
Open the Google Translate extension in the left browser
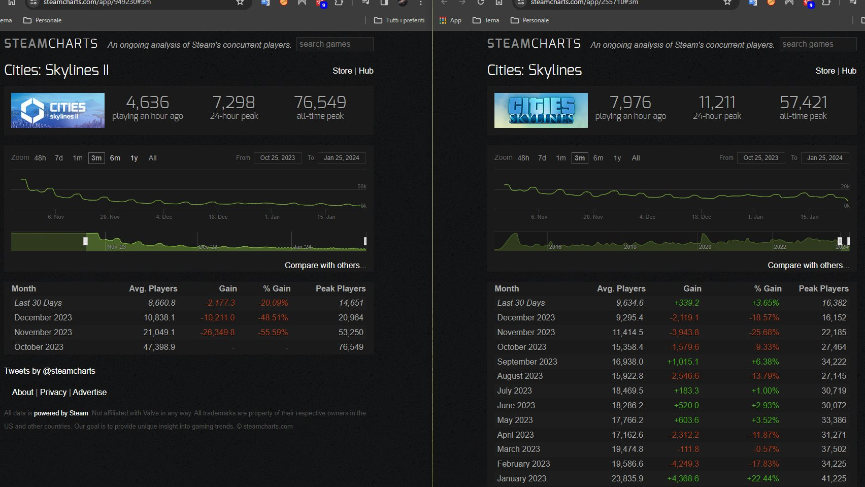click(x=265, y=3)
